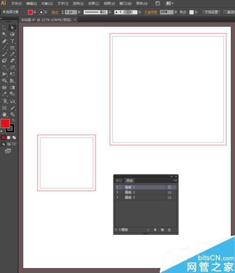Select the Direct Selection tool
This screenshot has width=235, height=273.
click(12, 28)
